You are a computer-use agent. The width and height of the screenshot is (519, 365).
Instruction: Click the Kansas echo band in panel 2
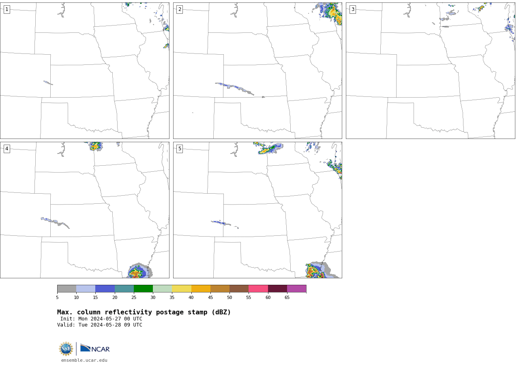click(235, 89)
